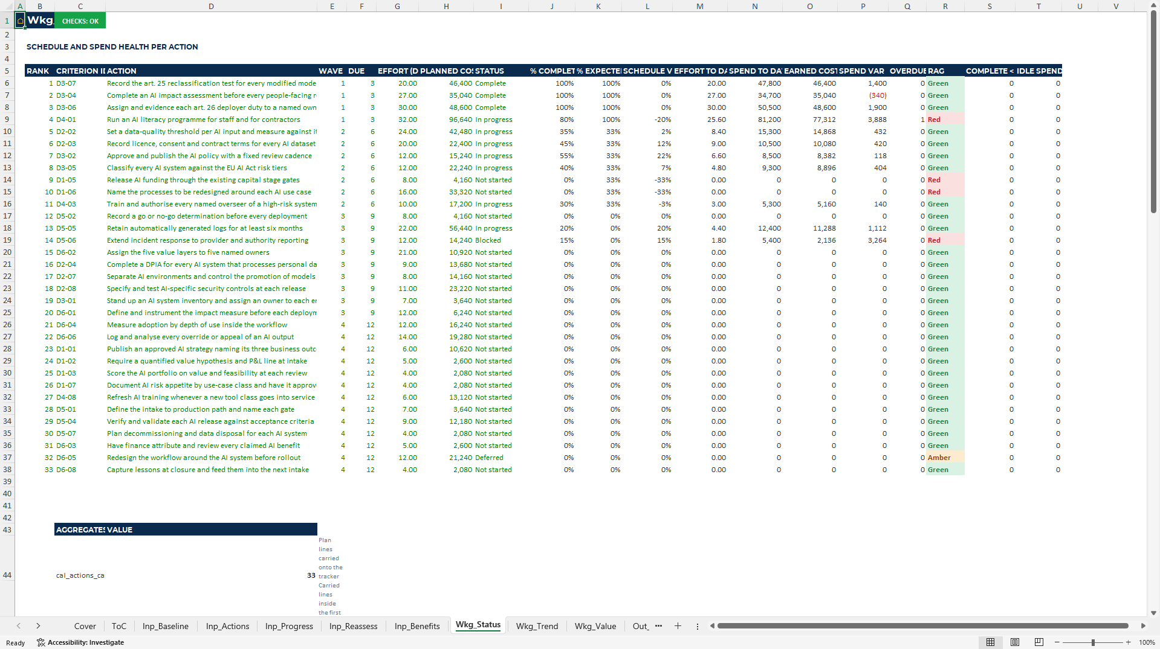Viewport: 1160px width, 649px height.
Task: Select the Amber RAG cell for D6-05
Action: coord(945,458)
